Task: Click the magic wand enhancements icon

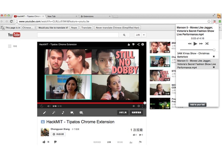Action: (54, 113)
